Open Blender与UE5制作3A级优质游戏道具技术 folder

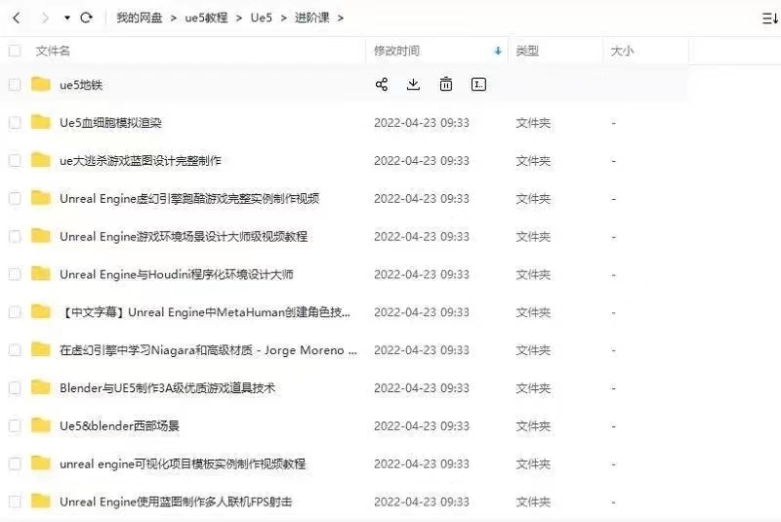pyautogui.click(x=167, y=388)
